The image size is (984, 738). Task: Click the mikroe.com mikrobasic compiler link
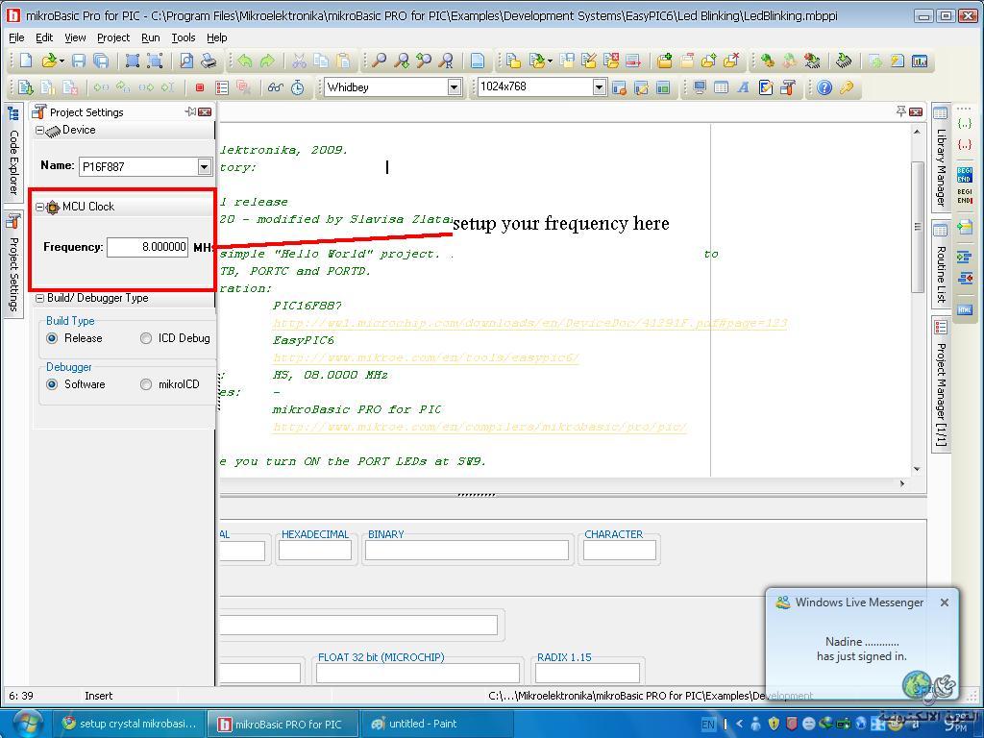pos(480,427)
